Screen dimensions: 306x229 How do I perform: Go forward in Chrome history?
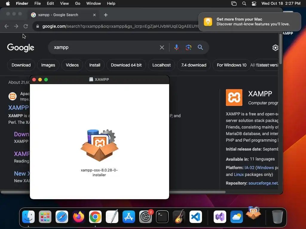(16, 26)
